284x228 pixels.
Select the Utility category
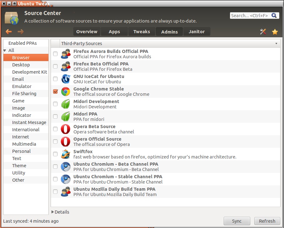(26, 173)
